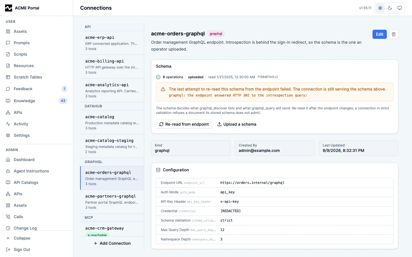This screenshot has width=412, height=257.
Task: Select acme-billing-api connection
Action: (112, 67)
